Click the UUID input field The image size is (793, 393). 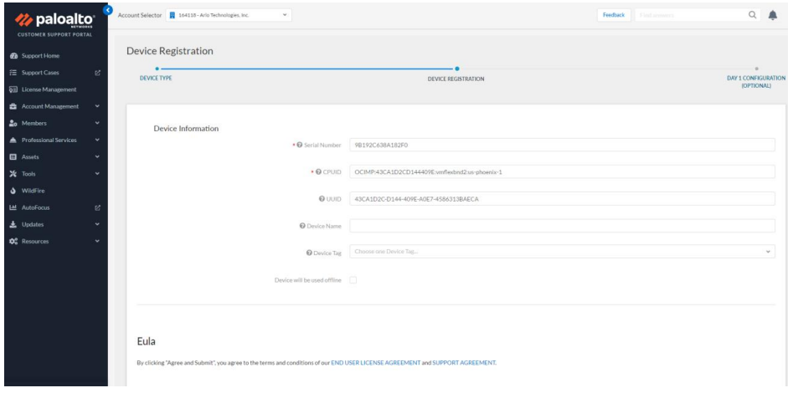pos(562,199)
